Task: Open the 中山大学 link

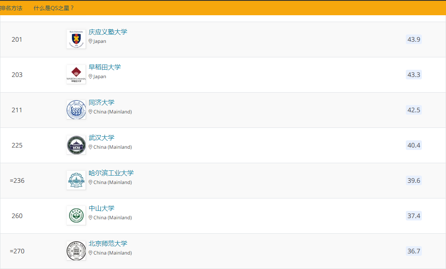Action: pos(102,208)
